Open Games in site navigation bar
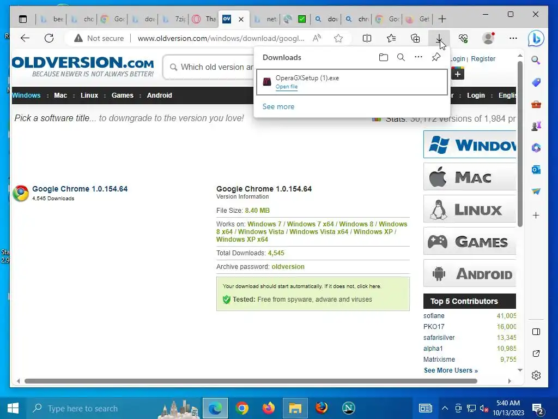 tap(123, 95)
